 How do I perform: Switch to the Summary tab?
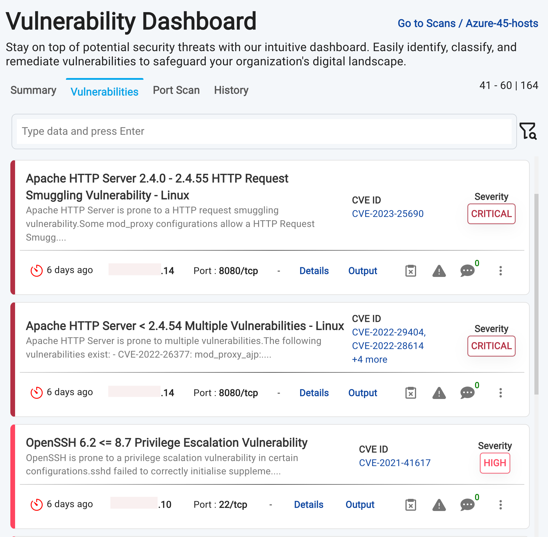coord(33,90)
